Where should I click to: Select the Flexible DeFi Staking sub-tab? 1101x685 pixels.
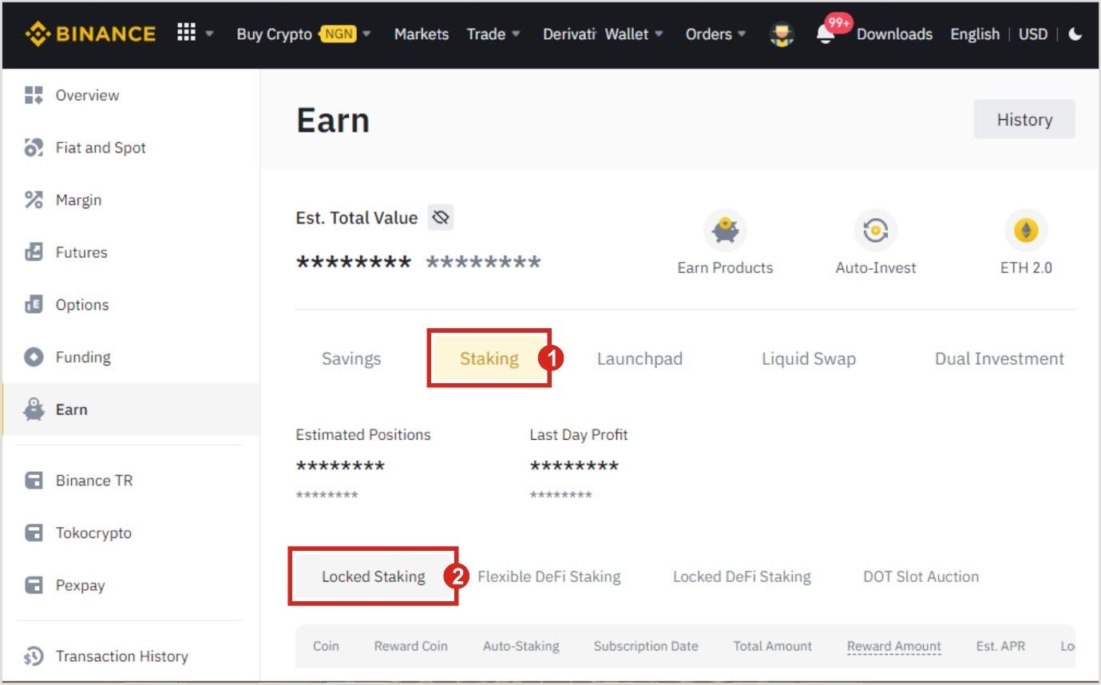coord(549,576)
